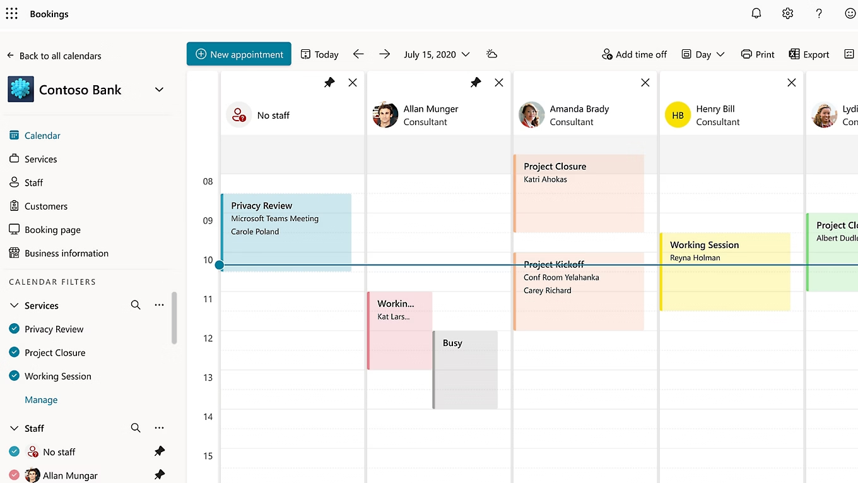
Task: Open notifications from the bell icon
Action: click(756, 13)
